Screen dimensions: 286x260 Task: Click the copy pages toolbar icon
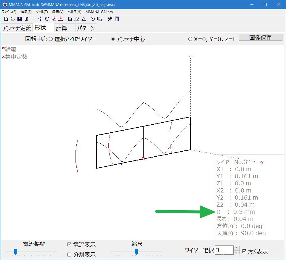99,19
